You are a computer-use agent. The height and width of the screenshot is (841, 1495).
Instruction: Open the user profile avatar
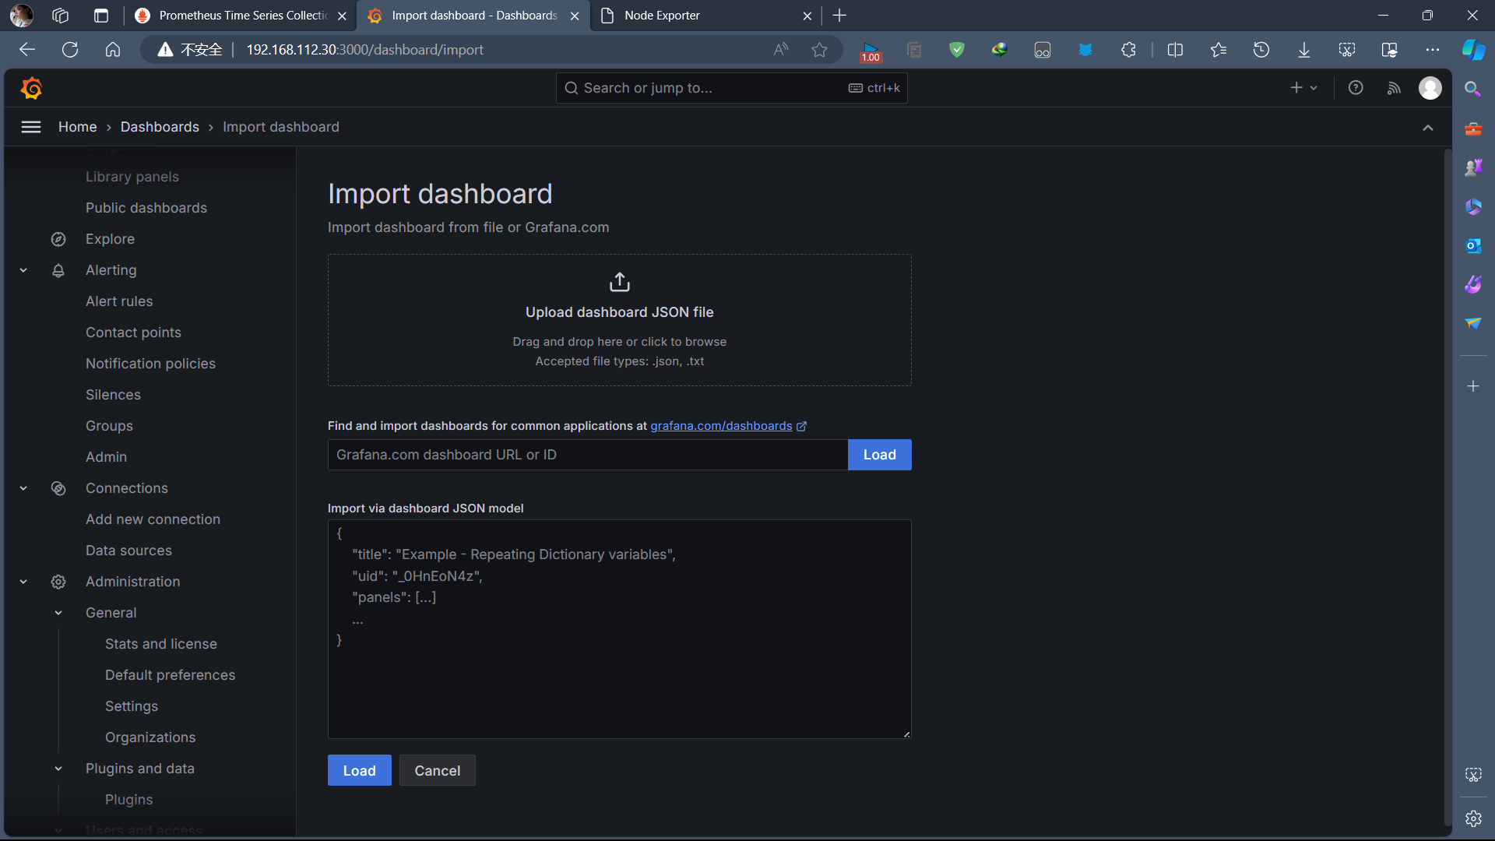1431,87
